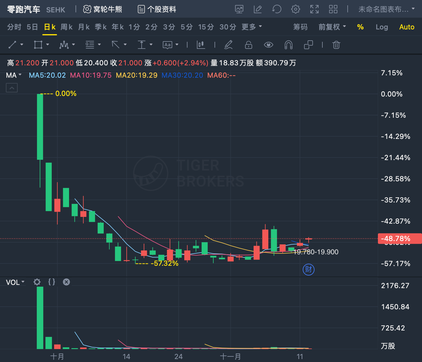Click the tallest green volume bar

(40, 318)
